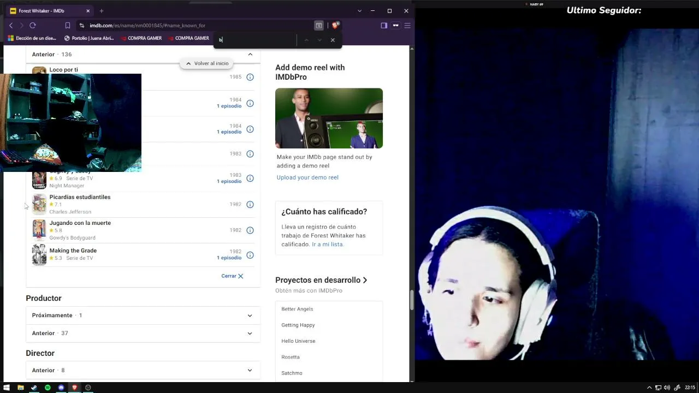Open the Picardías estudiantiles title link
699x393 pixels.
click(80, 197)
